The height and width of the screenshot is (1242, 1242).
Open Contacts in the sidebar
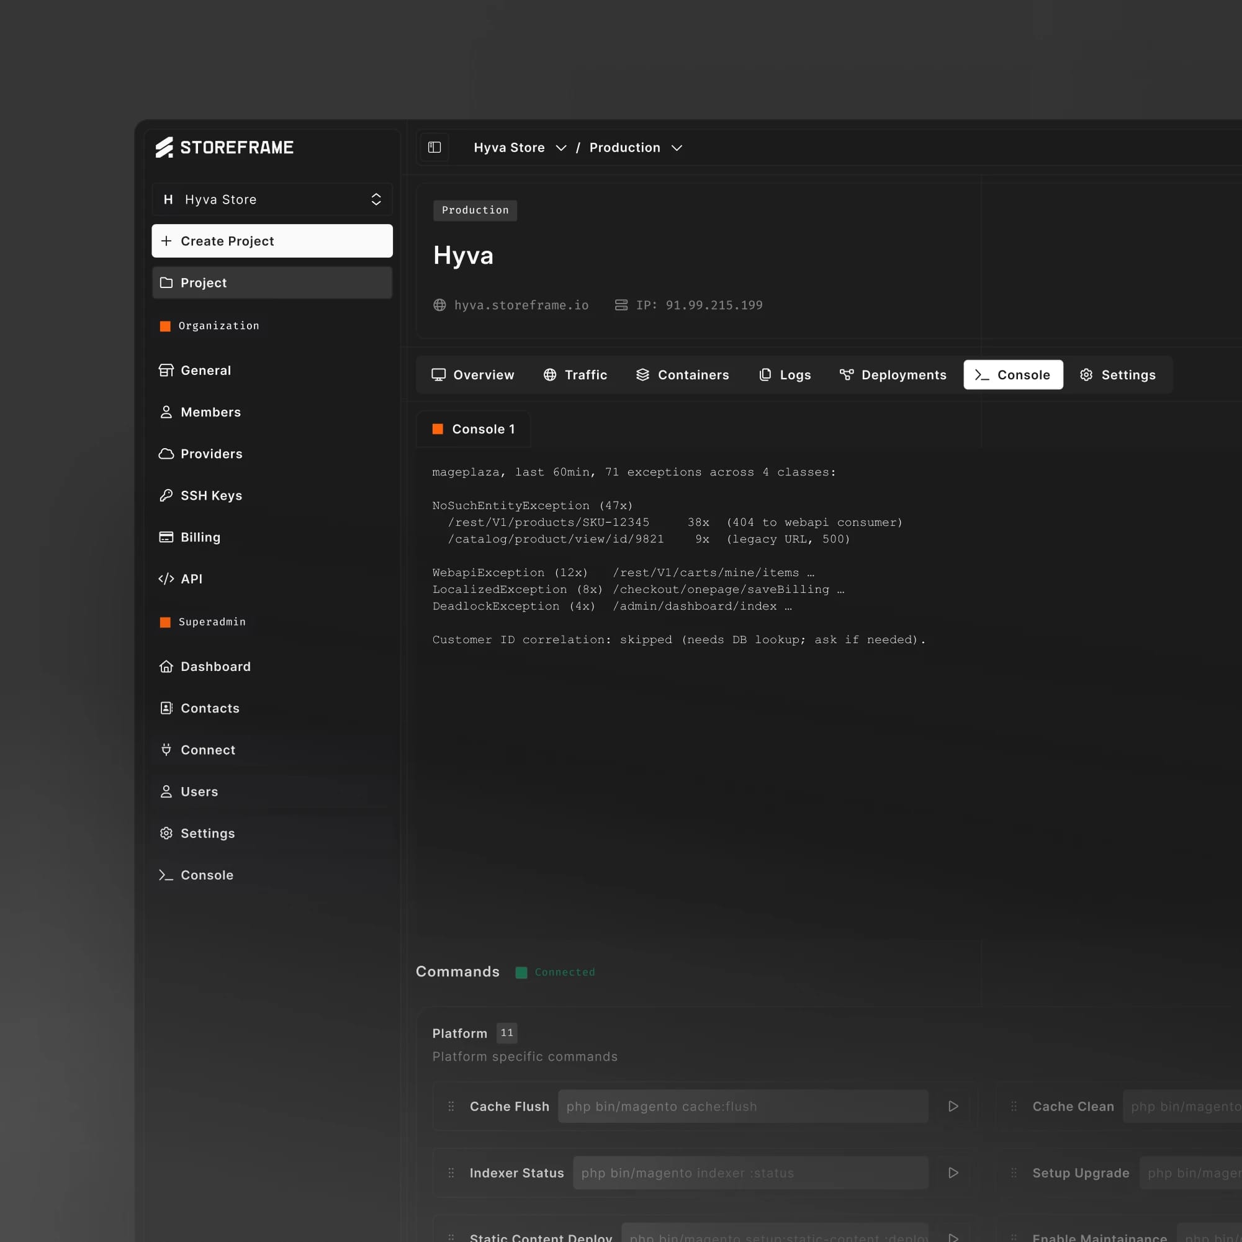click(x=199, y=708)
